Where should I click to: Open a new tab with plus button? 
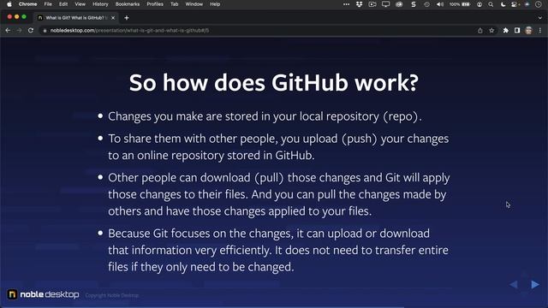127,18
